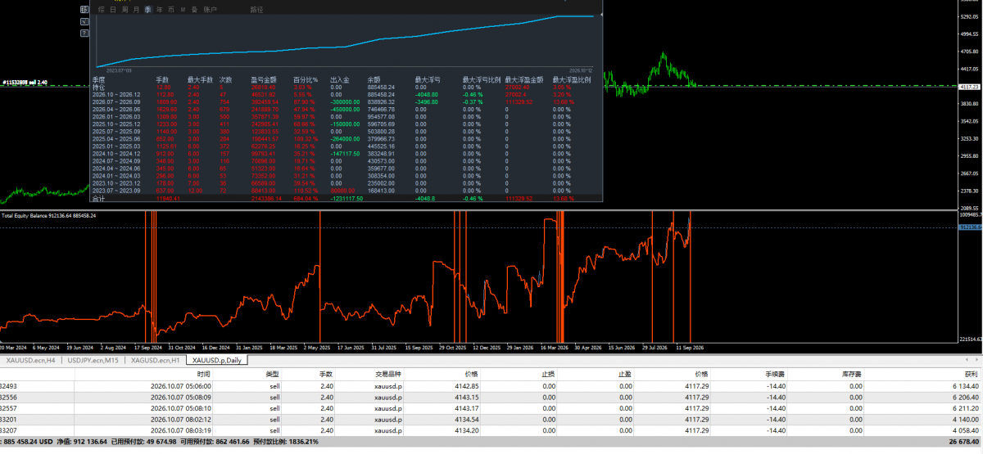
Task: Click the 出入金 column header in stats
Action: tap(339, 79)
